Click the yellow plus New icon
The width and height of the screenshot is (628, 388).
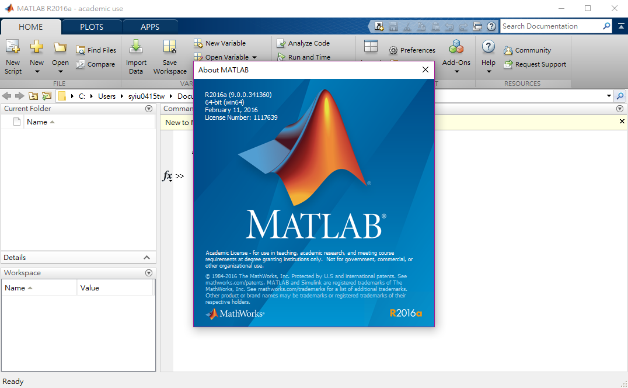[x=36, y=47]
